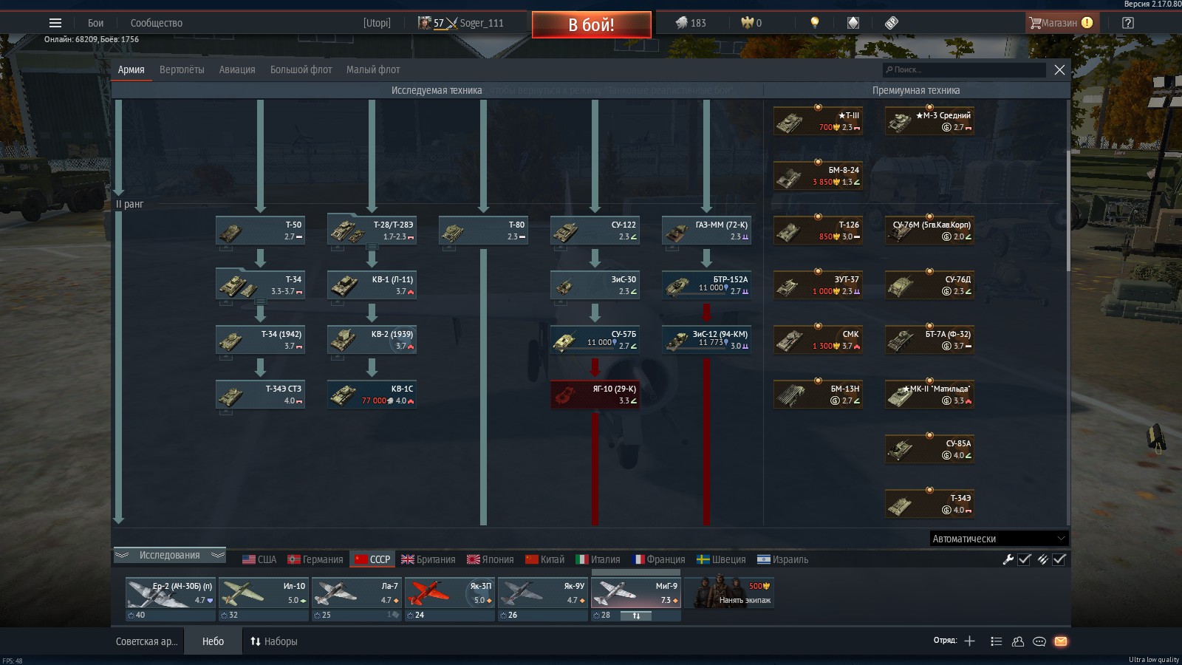The height and width of the screenshot is (665, 1182).
Task: Select the Т-80 tank card
Action: point(483,231)
